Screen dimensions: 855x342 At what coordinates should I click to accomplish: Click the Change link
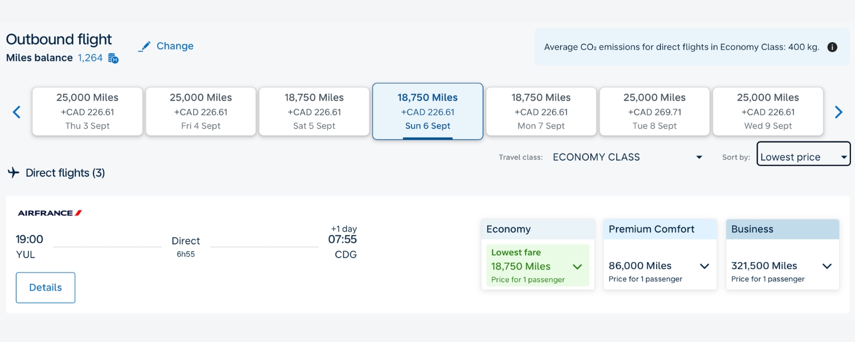[x=175, y=46]
